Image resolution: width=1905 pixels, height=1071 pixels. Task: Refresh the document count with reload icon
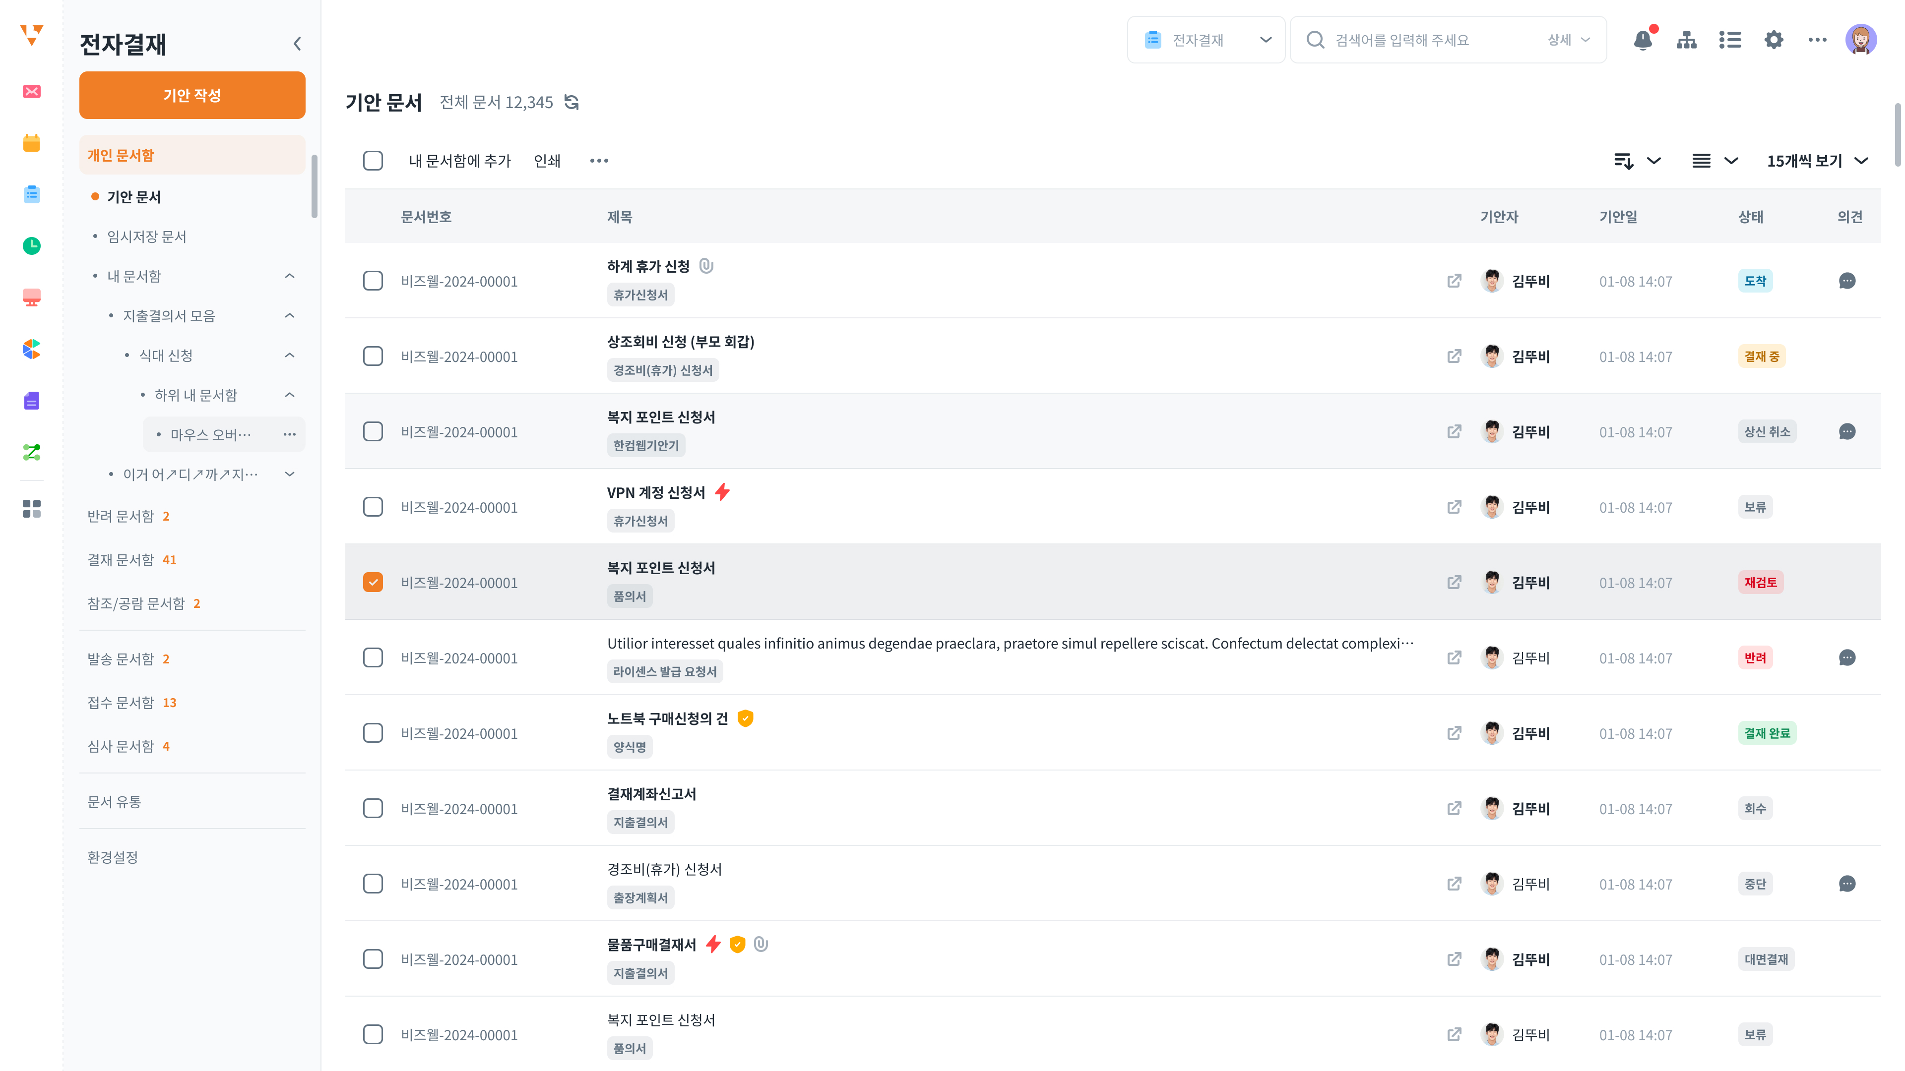[571, 102]
